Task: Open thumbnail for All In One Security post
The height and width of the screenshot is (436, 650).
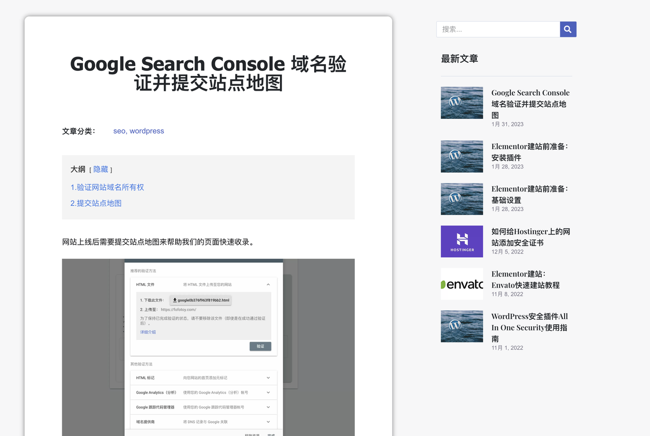Action: click(462, 326)
